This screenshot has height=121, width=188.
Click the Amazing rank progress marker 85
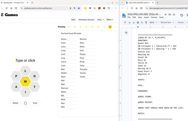[x=110, y=27]
